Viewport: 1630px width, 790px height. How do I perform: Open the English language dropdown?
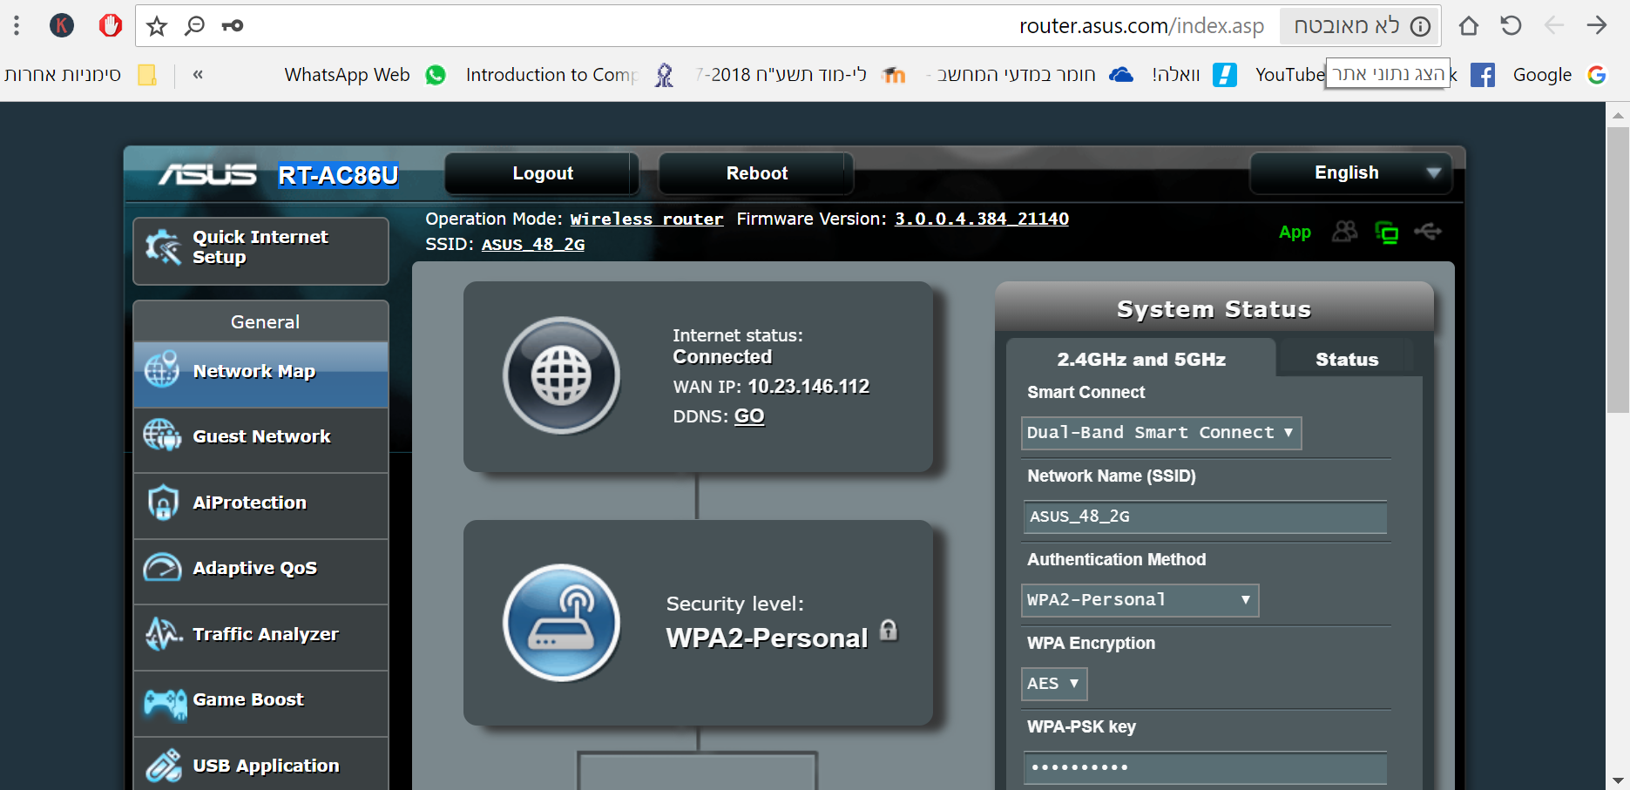(1351, 173)
